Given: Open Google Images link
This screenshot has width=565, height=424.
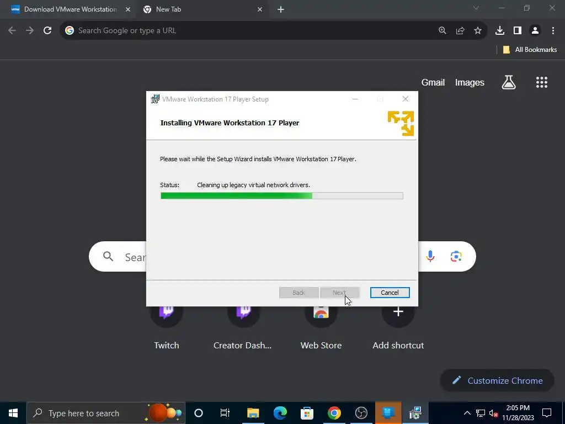Looking at the screenshot, I should (470, 83).
